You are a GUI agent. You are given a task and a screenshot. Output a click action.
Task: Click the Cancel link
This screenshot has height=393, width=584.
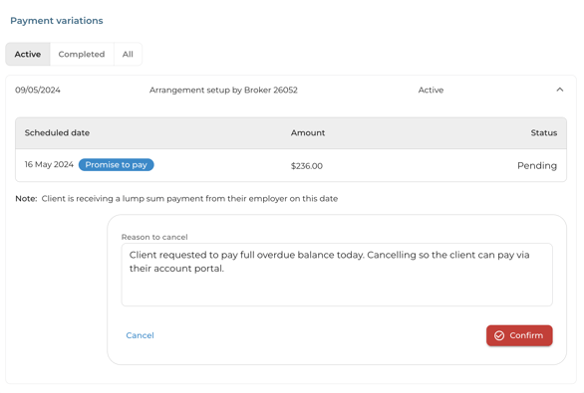coord(140,335)
